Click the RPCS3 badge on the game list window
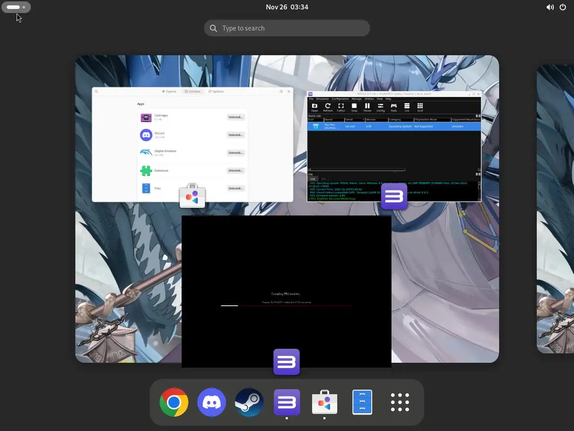574x431 pixels. [x=394, y=196]
